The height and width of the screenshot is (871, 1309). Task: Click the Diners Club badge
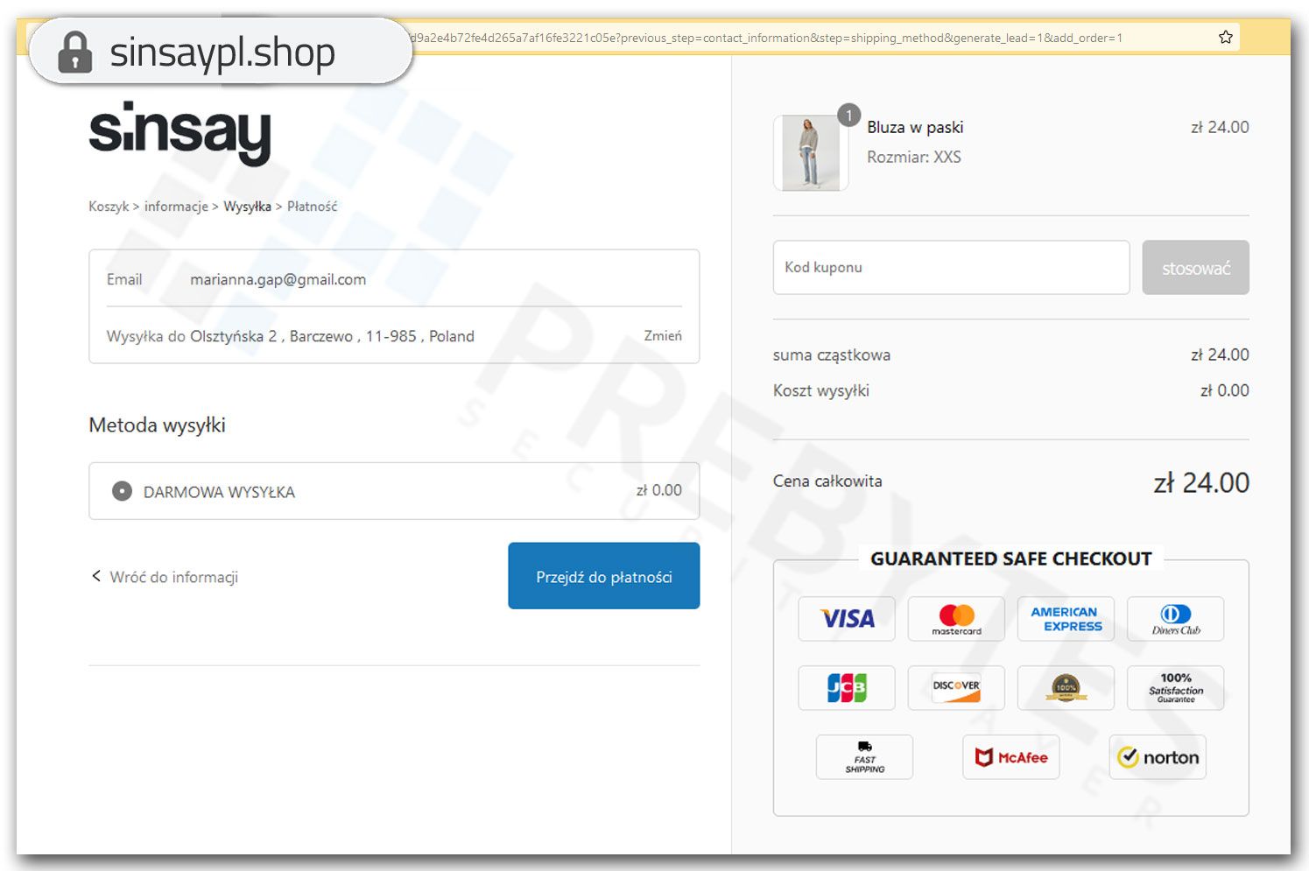tap(1175, 619)
